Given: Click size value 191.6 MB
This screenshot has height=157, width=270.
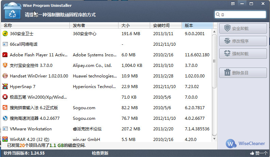Looking at the screenshot, I should tap(131, 34).
